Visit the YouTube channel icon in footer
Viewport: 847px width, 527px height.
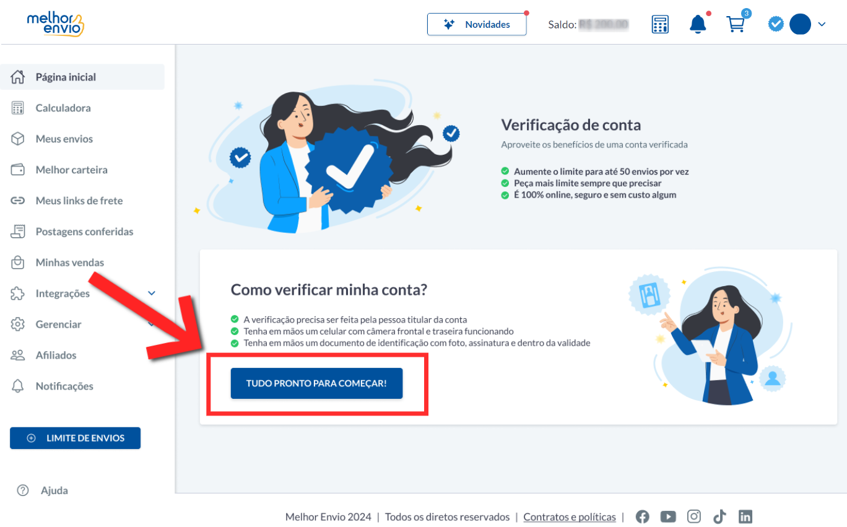(668, 516)
